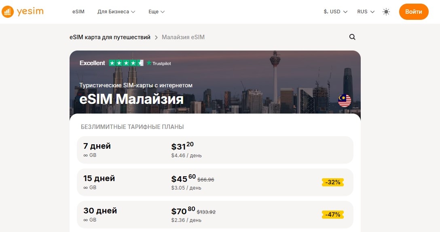Choose the 15 дней plan for $45.60
This screenshot has height=232, width=440.
[215, 182]
